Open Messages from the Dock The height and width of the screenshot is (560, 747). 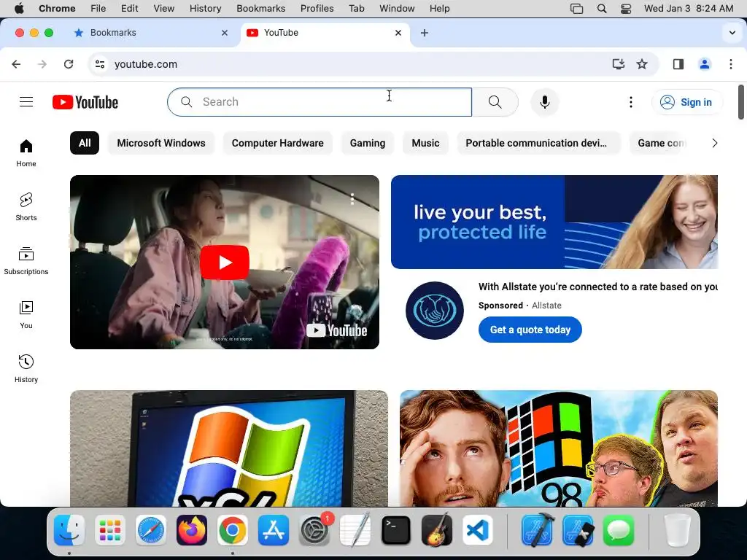coord(619,530)
